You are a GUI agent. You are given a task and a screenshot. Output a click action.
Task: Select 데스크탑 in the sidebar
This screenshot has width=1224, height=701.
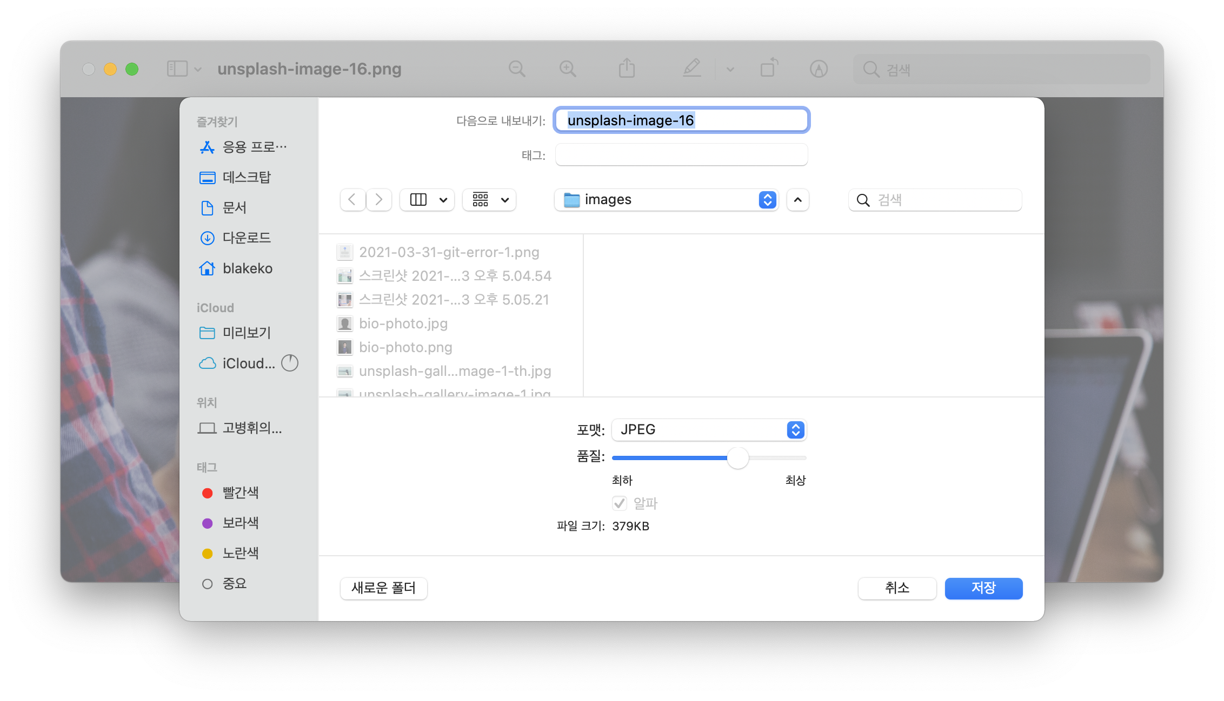pos(246,177)
